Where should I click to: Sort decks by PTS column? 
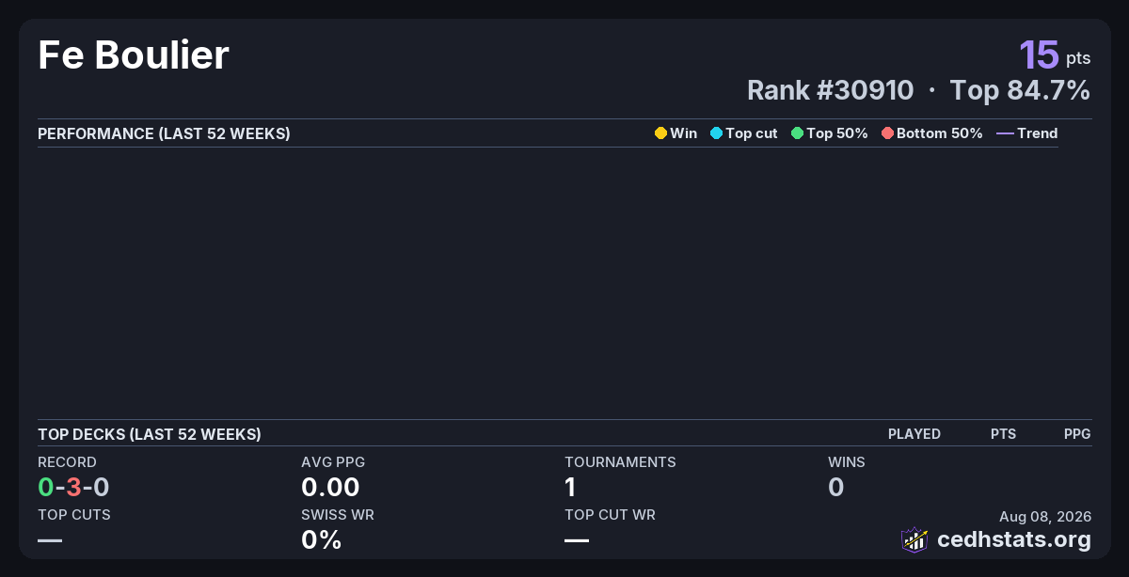pos(1003,434)
